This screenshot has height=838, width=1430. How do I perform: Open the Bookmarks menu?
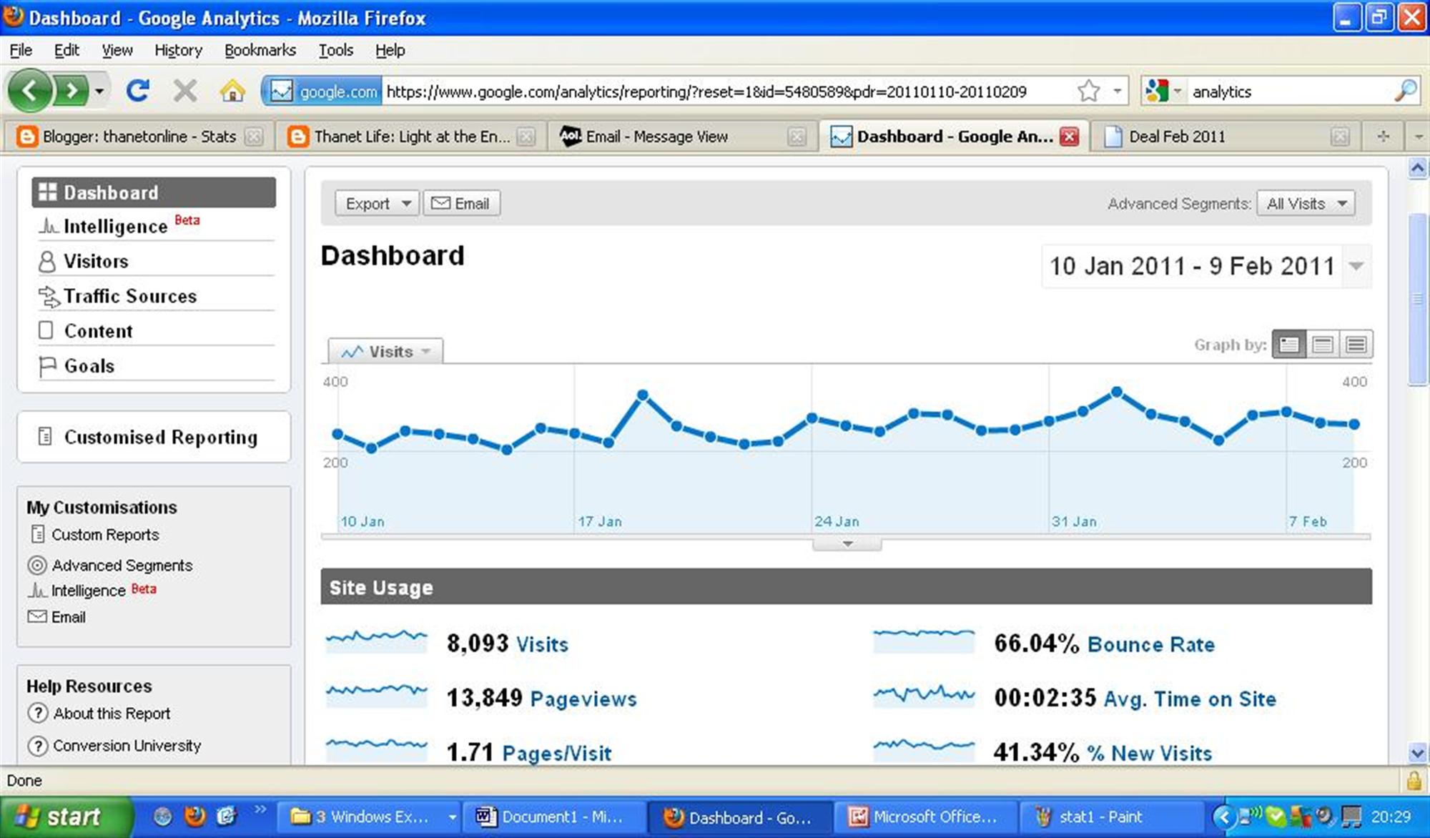coord(260,50)
